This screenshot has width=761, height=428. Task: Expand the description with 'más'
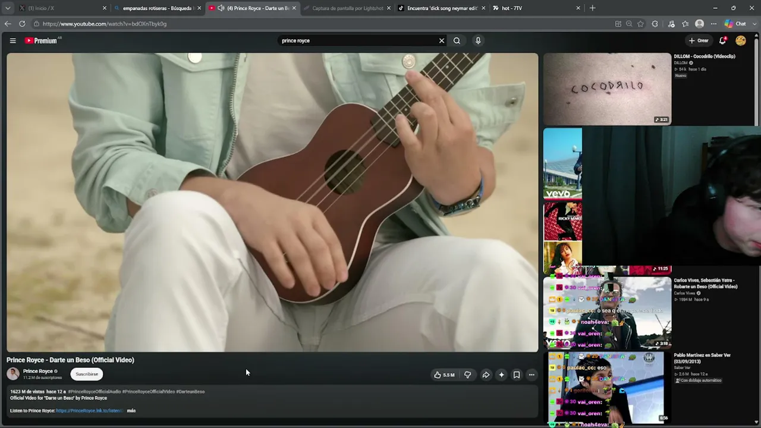pyautogui.click(x=131, y=411)
